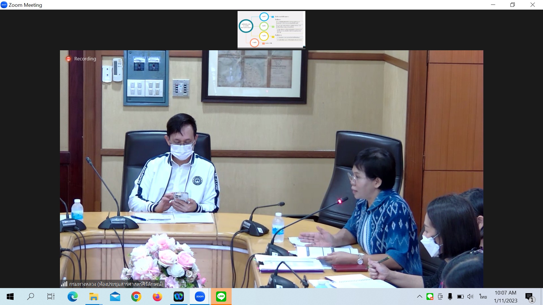Open the Mail app in taskbar
The height and width of the screenshot is (305, 543).
[115, 297]
